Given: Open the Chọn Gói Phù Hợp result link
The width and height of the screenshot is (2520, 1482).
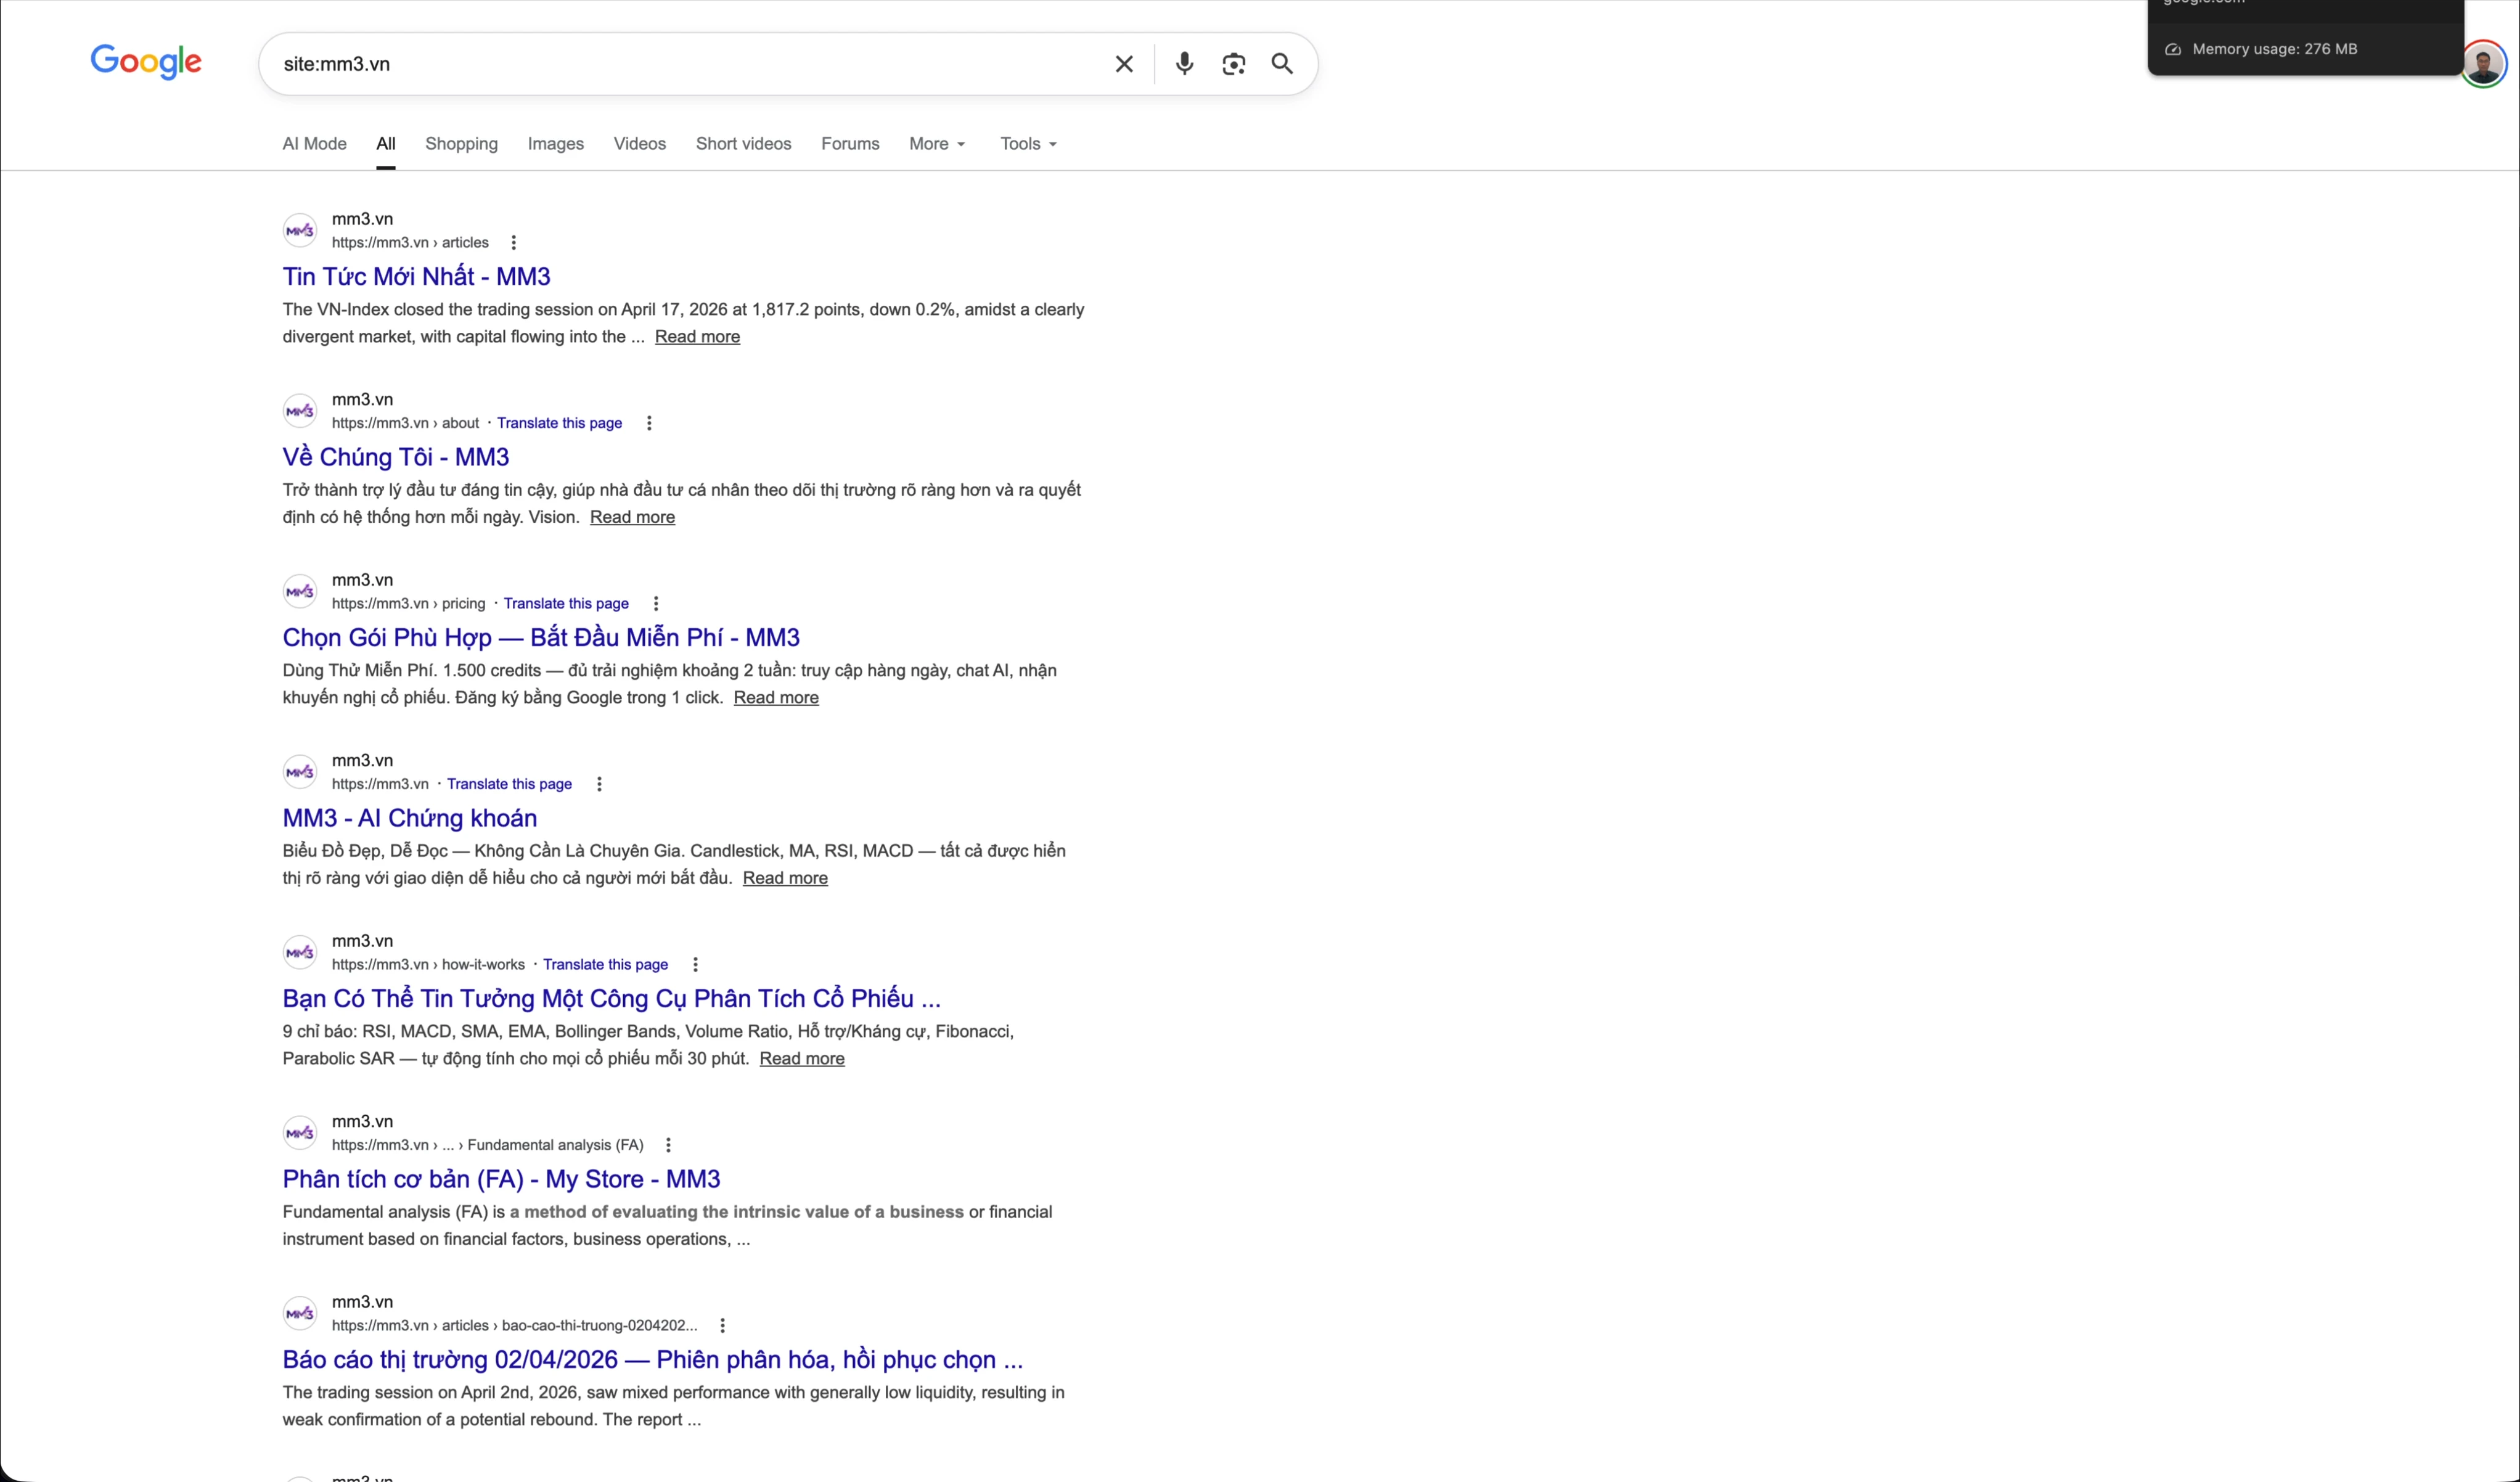Looking at the screenshot, I should click(x=540, y=637).
